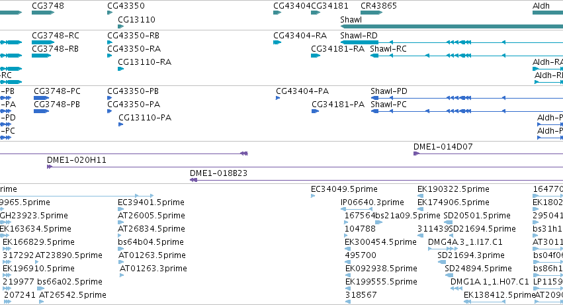Click EST bs64b04.5prime

150,243
